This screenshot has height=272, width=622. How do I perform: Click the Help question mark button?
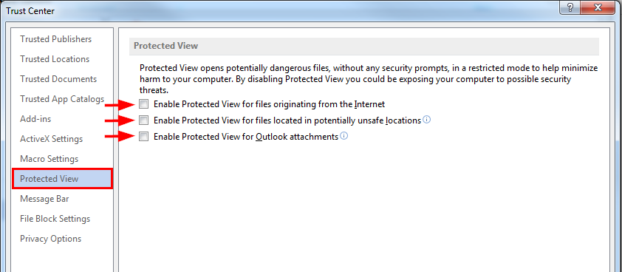coord(570,7)
